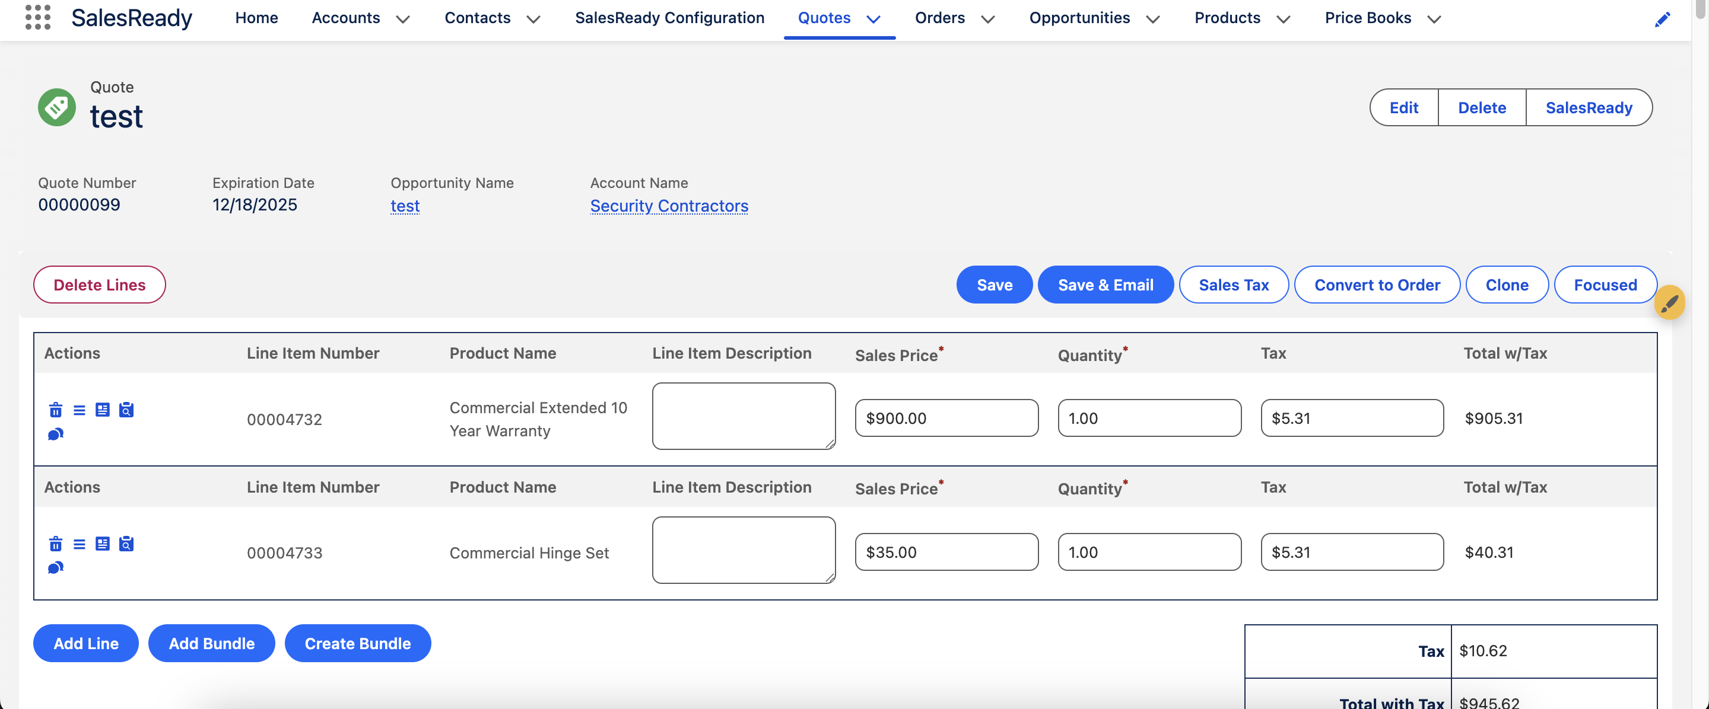
Task: Open the Price Books dropdown chevron
Action: coord(1434,19)
